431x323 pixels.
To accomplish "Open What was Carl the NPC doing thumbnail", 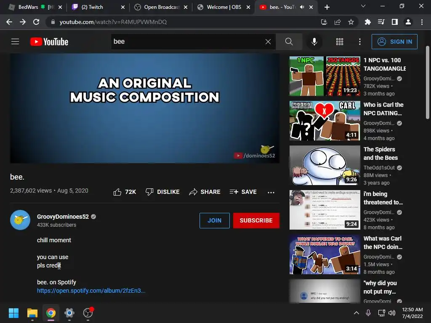I will [x=325, y=254].
